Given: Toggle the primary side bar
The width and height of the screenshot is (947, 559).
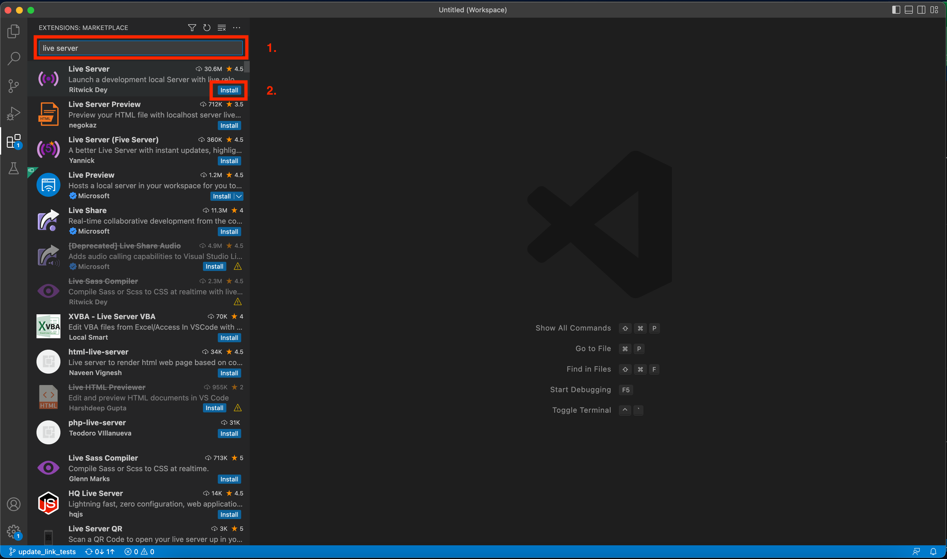Looking at the screenshot, I should 896,10.
